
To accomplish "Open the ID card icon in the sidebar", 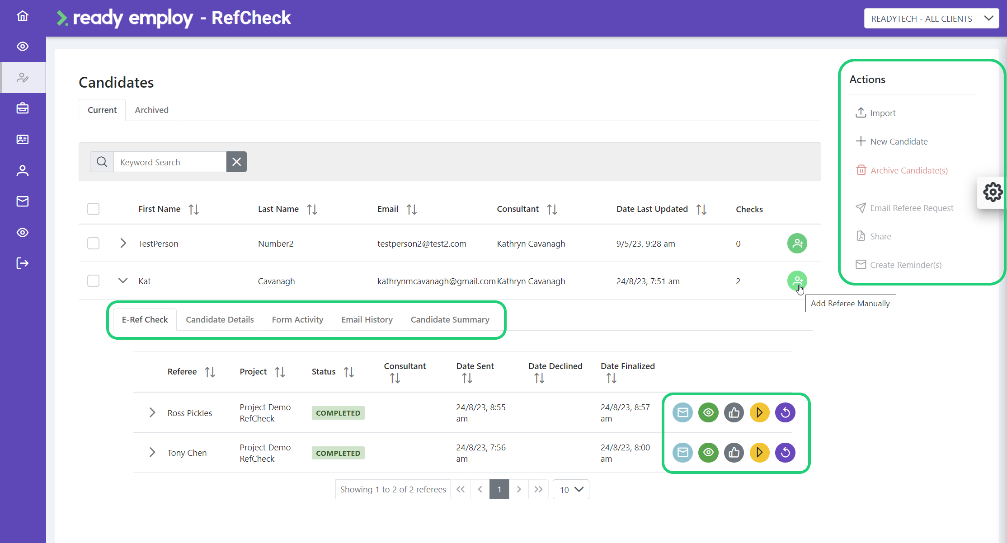I will 23,139.
